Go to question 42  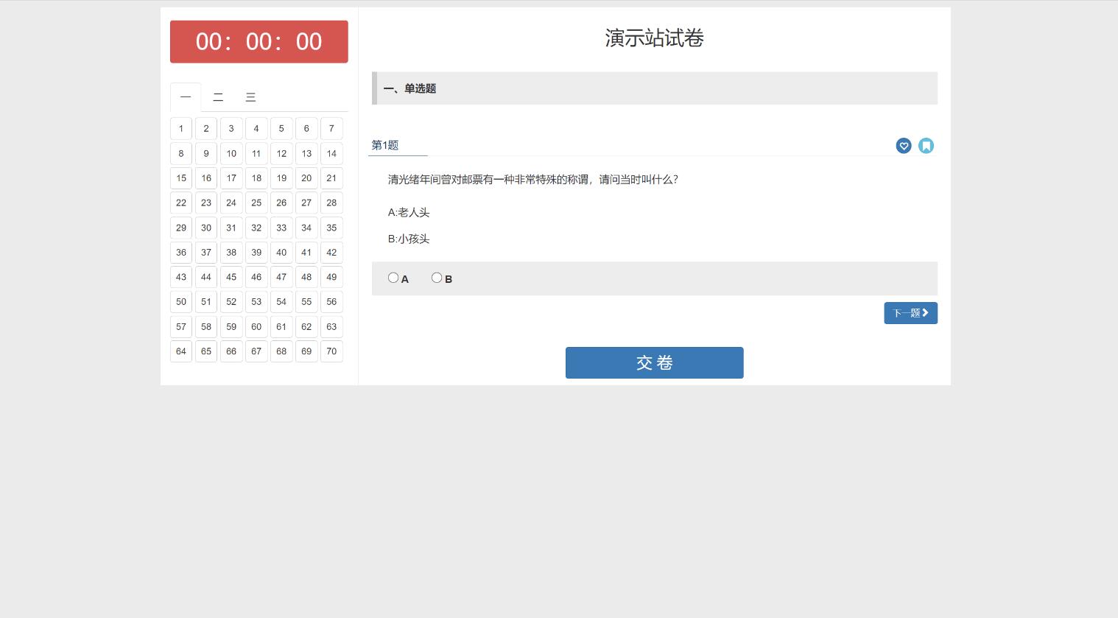(x=331, y=253)
